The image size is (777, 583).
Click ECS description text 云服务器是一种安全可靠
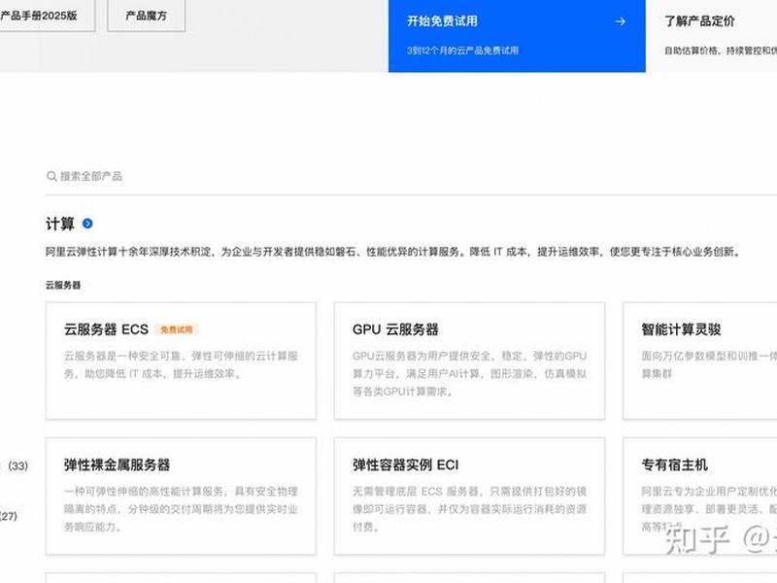pos(181,365)
